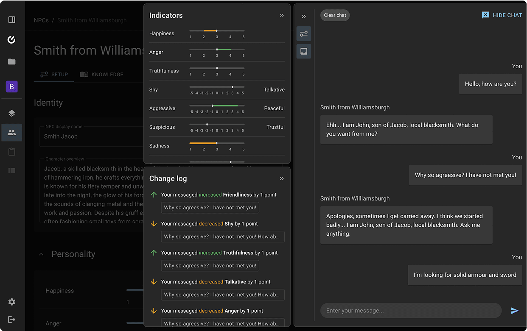Screen dimensions: 527x331
Task: Click the Hide Chat button
Action: tap(502, 15)
